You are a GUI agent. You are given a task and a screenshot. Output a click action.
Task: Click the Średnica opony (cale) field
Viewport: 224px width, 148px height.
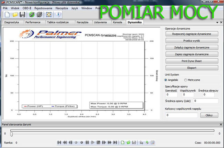click(206, 101)
